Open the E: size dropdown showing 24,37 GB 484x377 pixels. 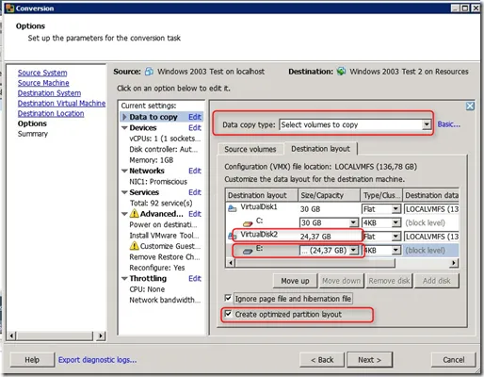click(x=354, y=250)
